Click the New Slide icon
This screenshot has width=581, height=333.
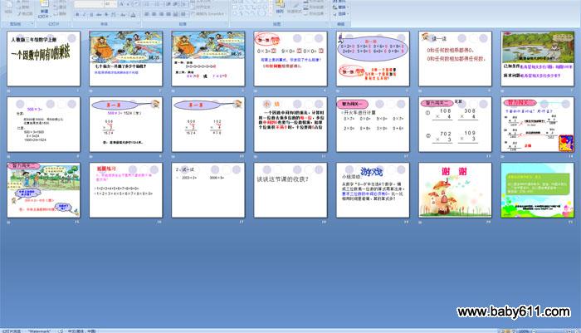point(41,7)
